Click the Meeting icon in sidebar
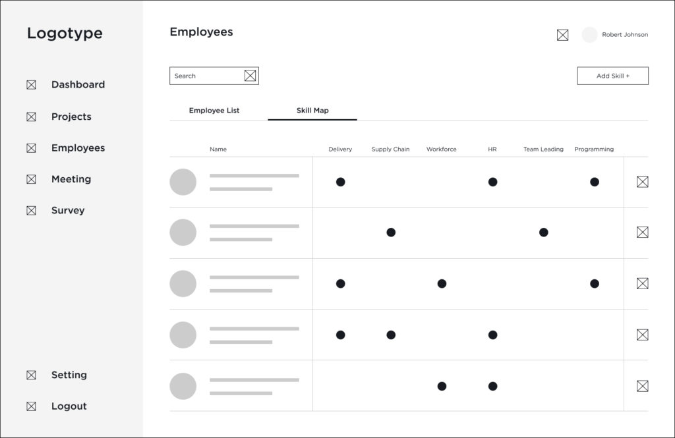This screenshot has height=438, width=675. click(x=31, y=179)
